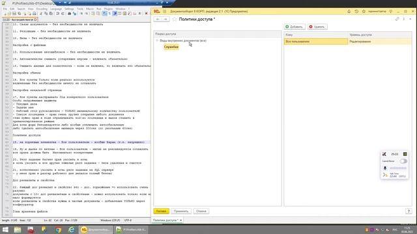Open the 1C history clock icon
417x234 pixels.
pos(356,12)
